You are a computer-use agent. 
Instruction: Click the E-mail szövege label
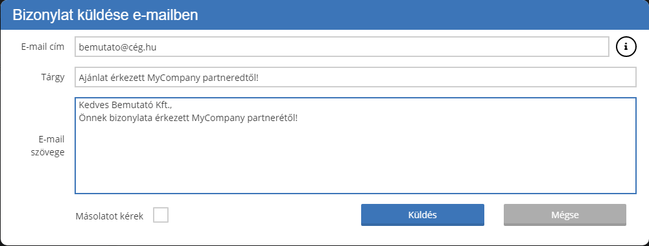[x=49, y=146]
